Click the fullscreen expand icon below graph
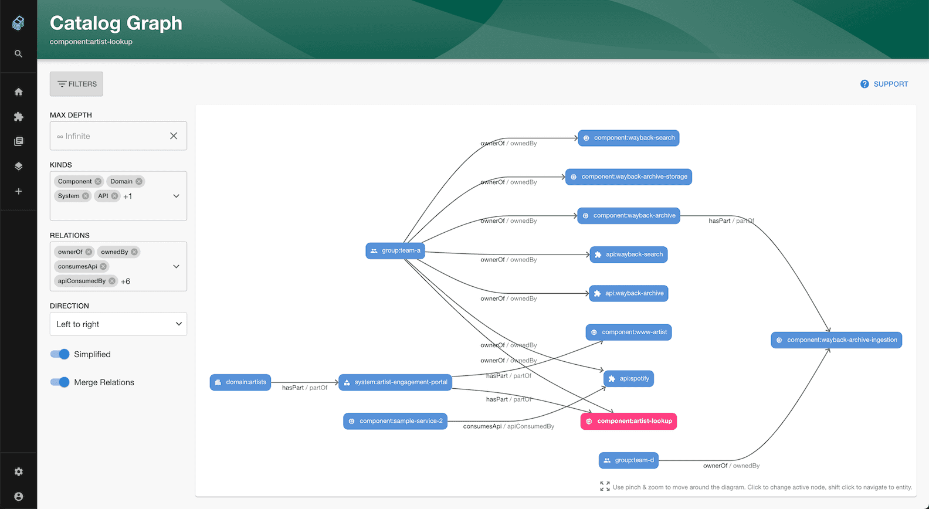929x509 pixels. 605,486
